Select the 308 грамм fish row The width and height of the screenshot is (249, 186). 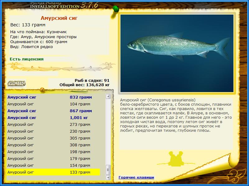(54, 145)
